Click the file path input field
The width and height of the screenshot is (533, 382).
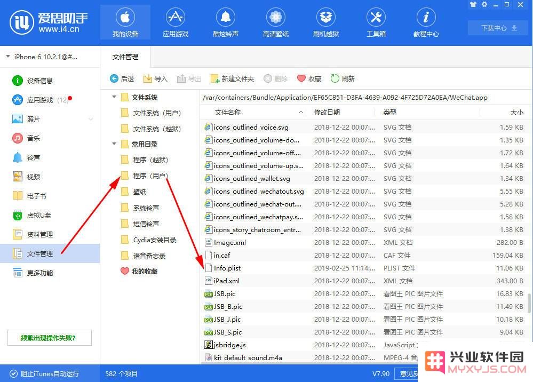click(x=365, y=98)
